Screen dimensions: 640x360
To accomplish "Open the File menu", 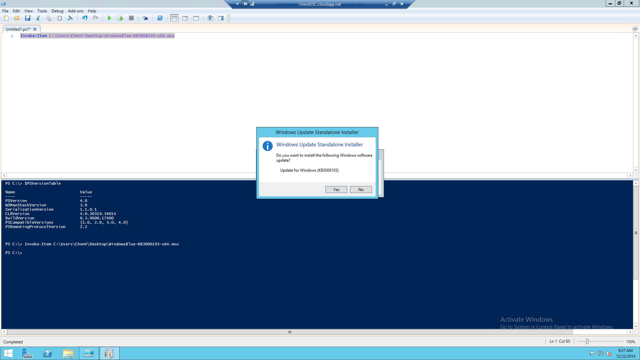I will [5, 11].
